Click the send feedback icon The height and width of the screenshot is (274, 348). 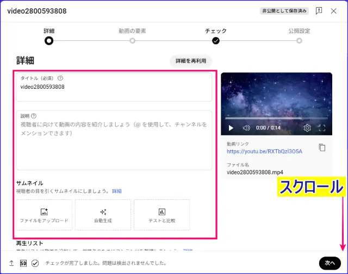tap(319, 10)
